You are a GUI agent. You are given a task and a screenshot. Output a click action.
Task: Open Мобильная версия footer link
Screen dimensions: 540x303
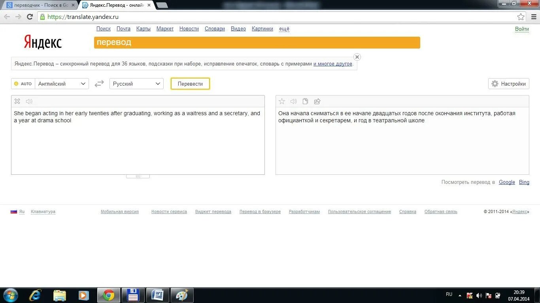pyautogui.click(x=120, y=212)
